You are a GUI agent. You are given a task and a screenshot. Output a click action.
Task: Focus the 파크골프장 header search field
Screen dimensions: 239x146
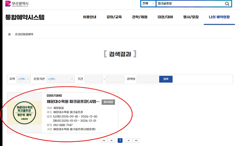[x=191, y=4]
